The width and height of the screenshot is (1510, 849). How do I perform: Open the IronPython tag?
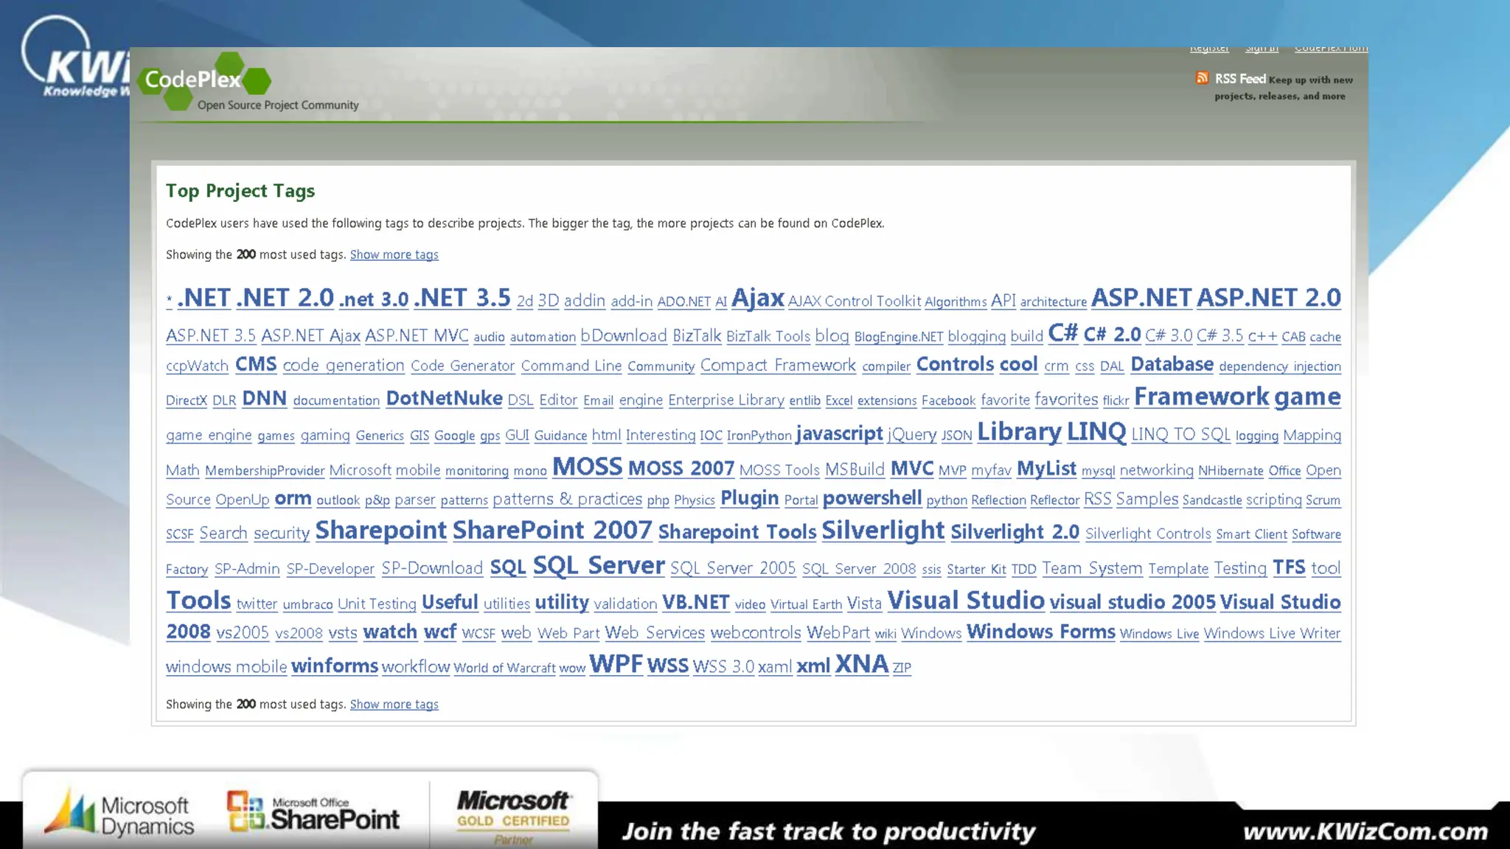(759, 436)
